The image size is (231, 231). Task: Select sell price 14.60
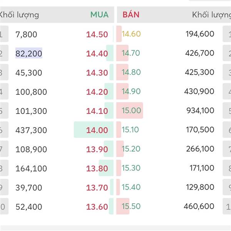tap(131, 34)
